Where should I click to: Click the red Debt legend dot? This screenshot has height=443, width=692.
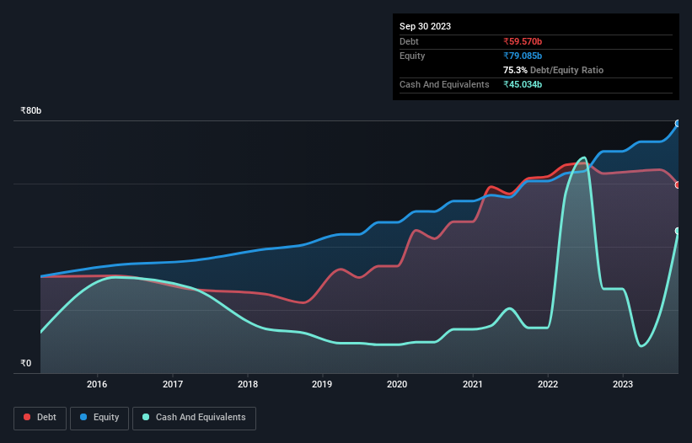tap(27, 417)
